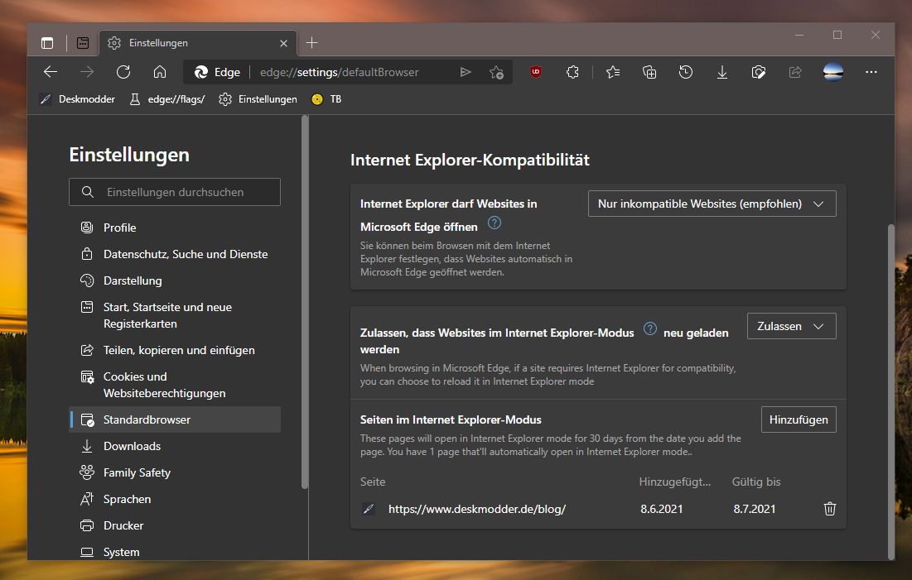
Task: Open the profile avatar menu
Action: [x=833, y=72]
